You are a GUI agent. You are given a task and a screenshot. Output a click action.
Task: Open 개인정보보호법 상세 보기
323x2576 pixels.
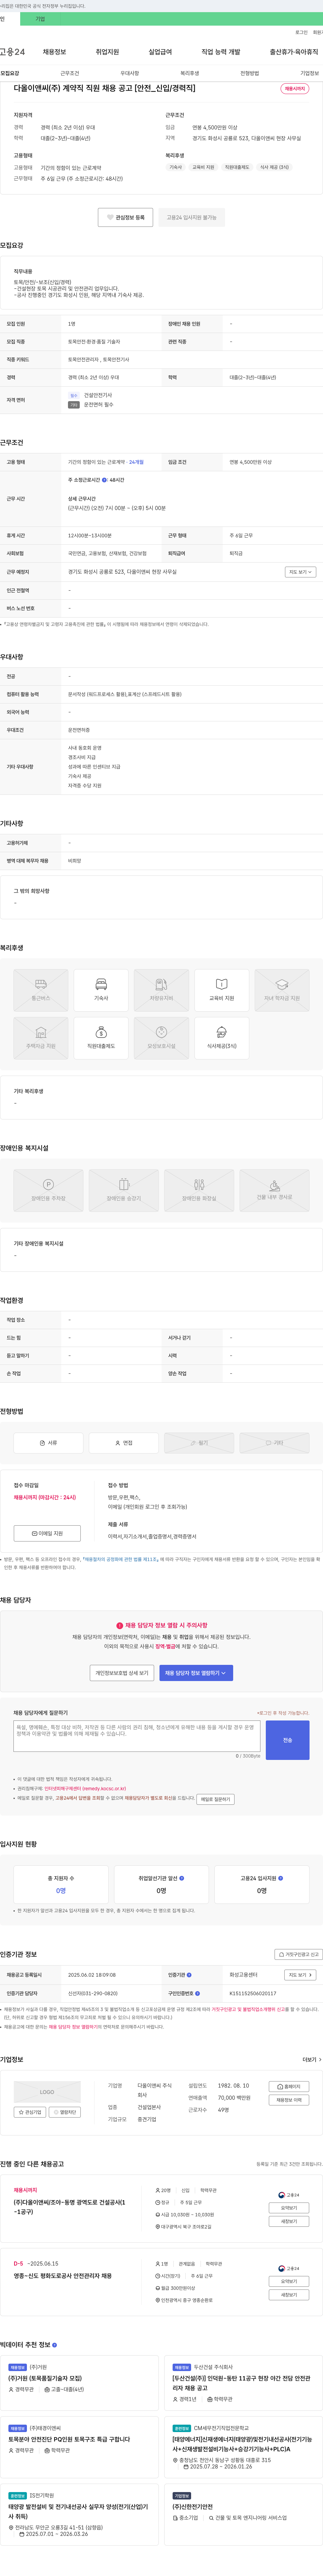tap(121, 1673)
